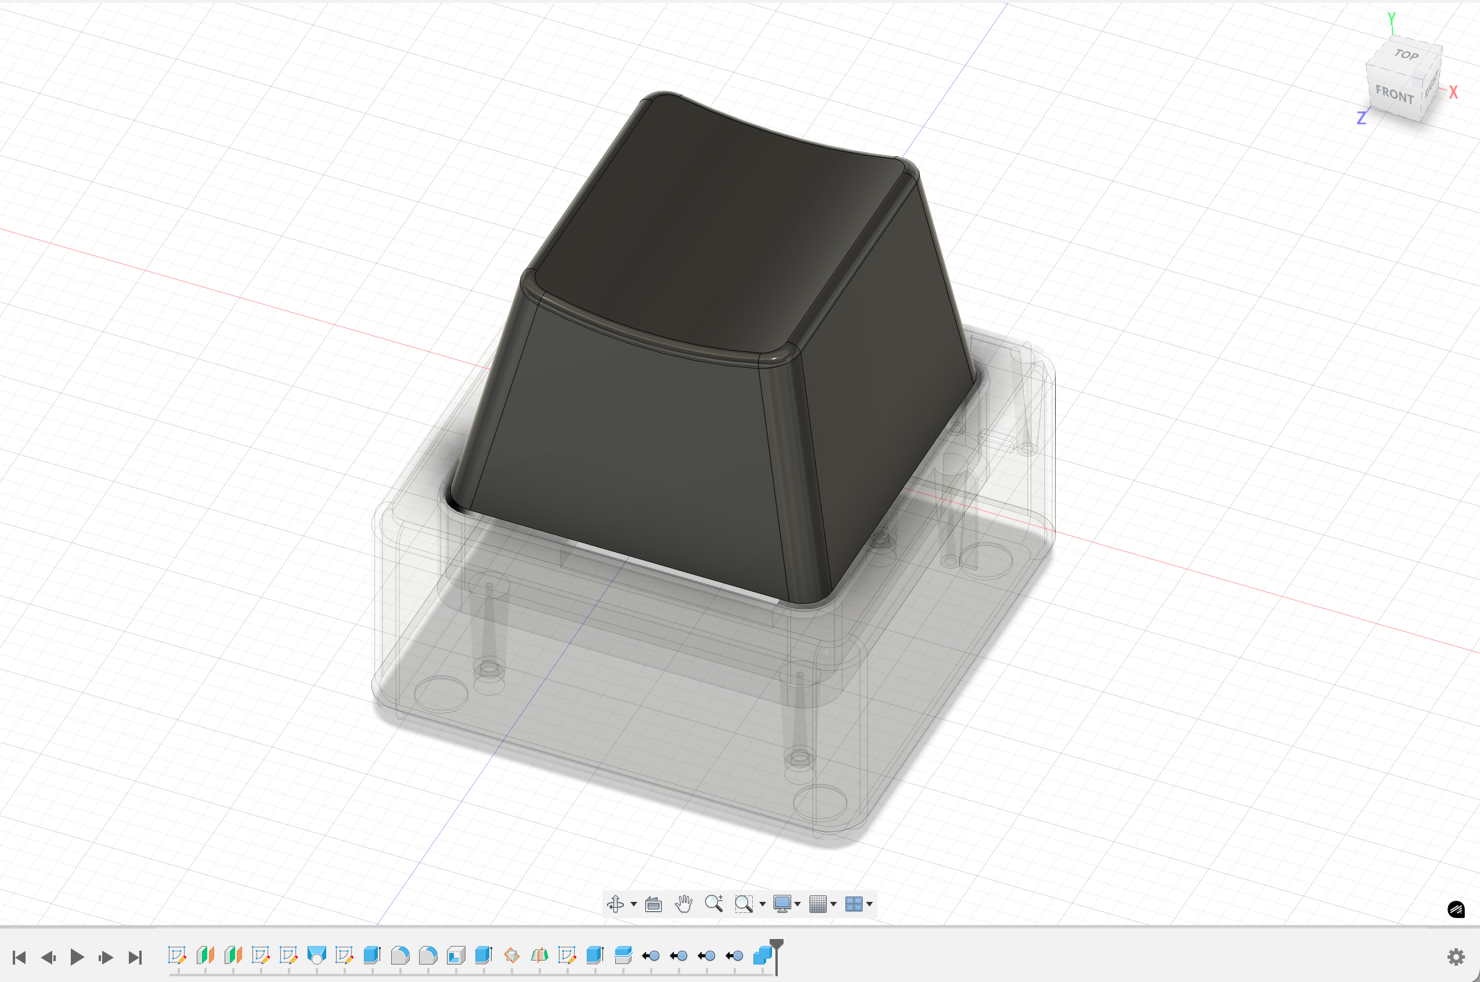Click the TOP face of the ViewCube
This screenshot has width=1480, height=982.
coord(1406,56)
